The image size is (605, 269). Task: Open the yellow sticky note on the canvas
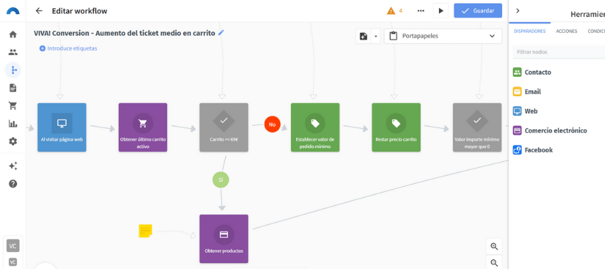point(145,231)
